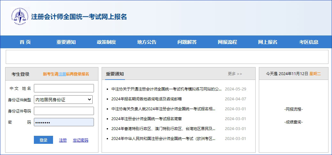This screenshot has height=155, width=332.
Task: Click the CICPA logo icon in header
Action: (19, 17)
